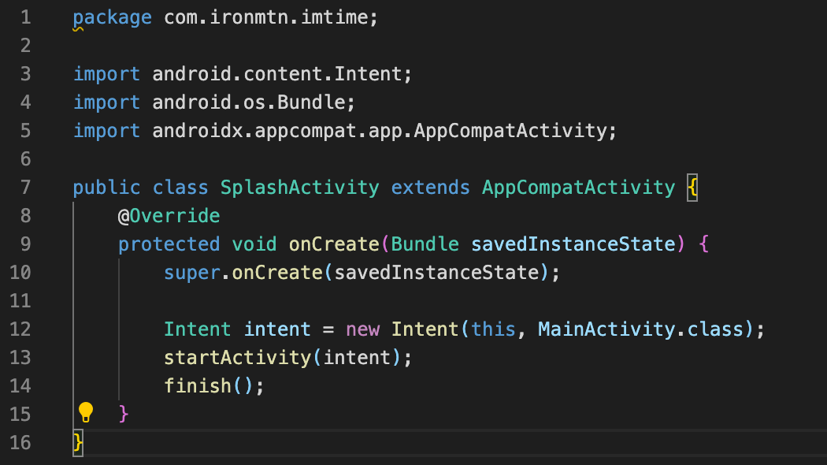Click 'androidx.appcompat.app.AppCompatActivity' import text

tap(379, 131)
